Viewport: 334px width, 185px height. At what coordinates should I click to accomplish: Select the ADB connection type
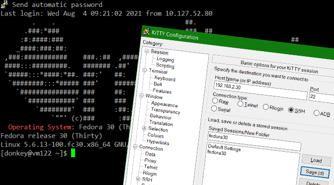point(316,113)
